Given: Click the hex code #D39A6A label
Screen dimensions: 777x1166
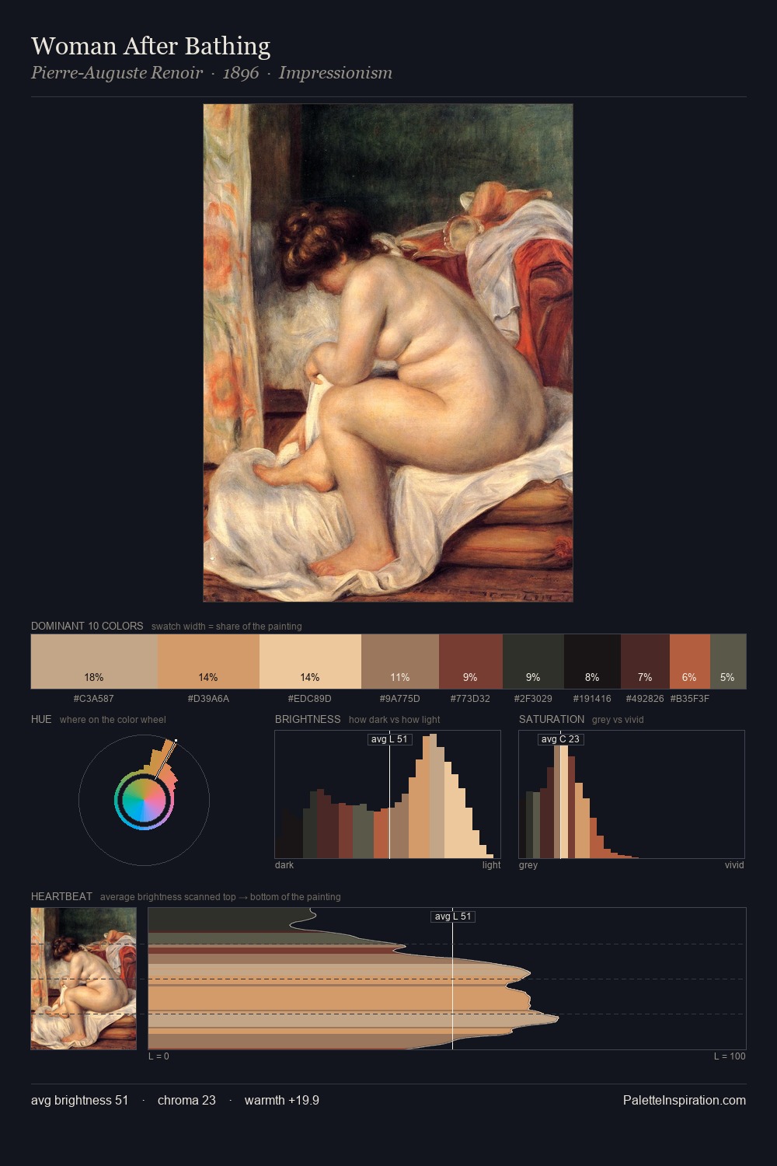Looking at the screenshot, I should [x=208, y=698].
